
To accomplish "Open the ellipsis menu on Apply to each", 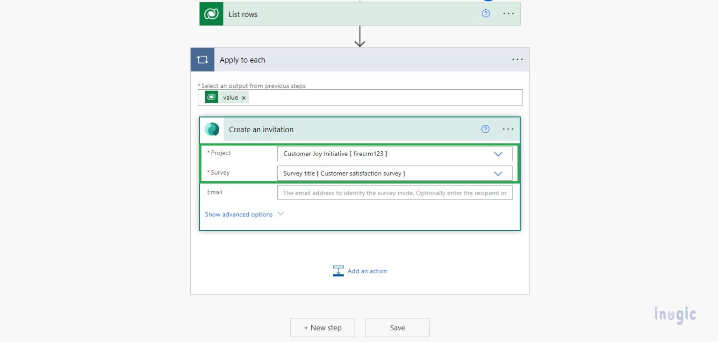I will (517, 59).
